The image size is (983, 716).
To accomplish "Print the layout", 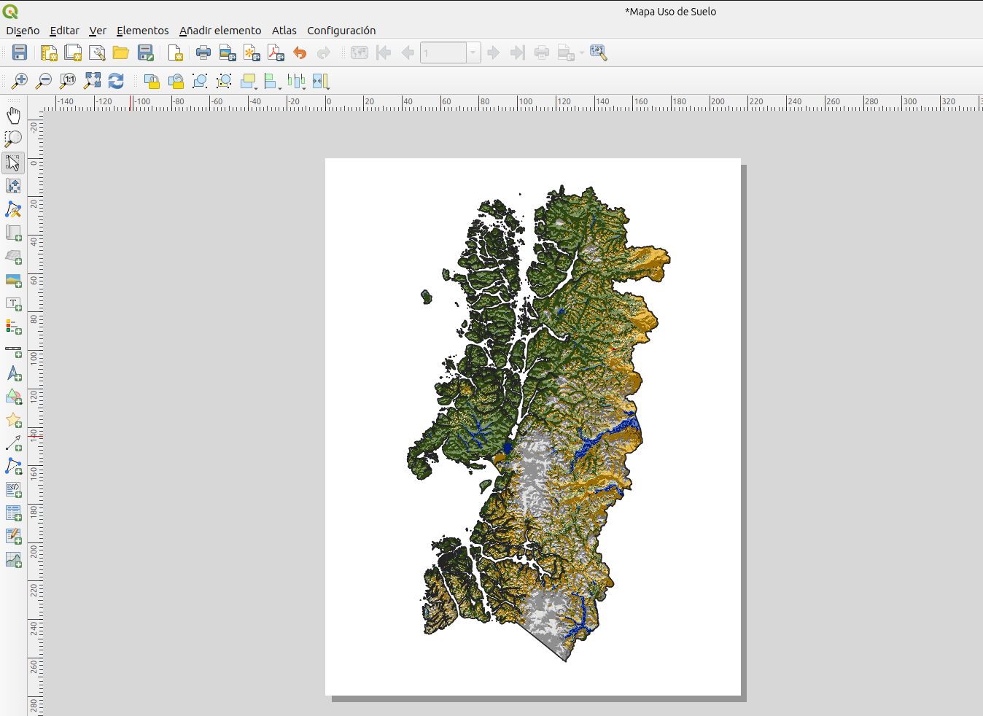I will pos(203,52).
